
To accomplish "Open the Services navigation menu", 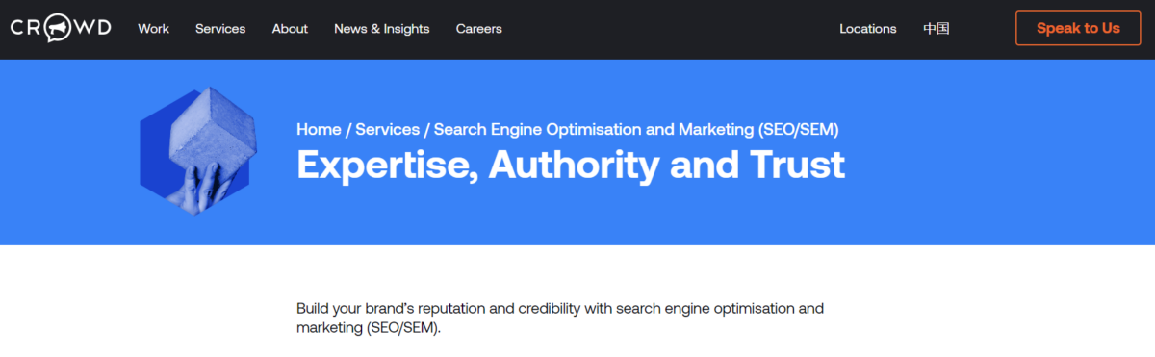I will (x=220, y=29).
